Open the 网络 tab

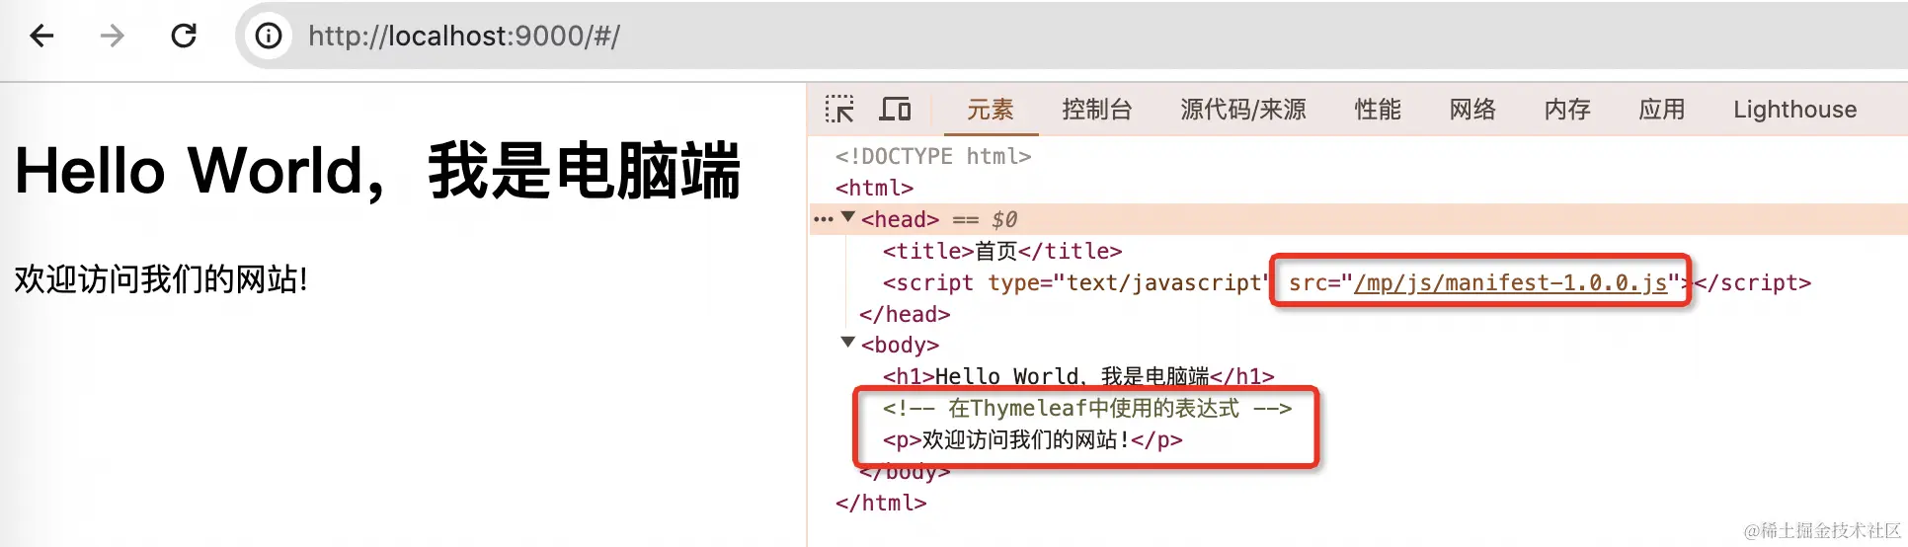[x=1472, y=110]
